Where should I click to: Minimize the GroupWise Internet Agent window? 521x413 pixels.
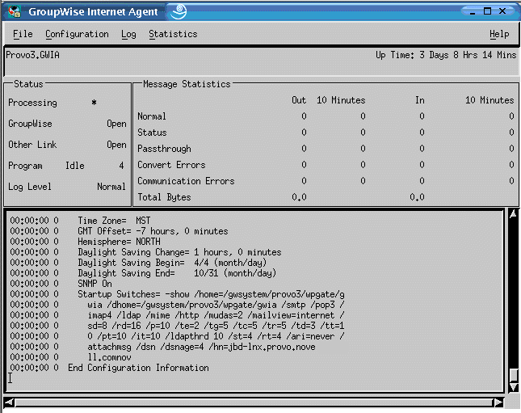[473, 11]
